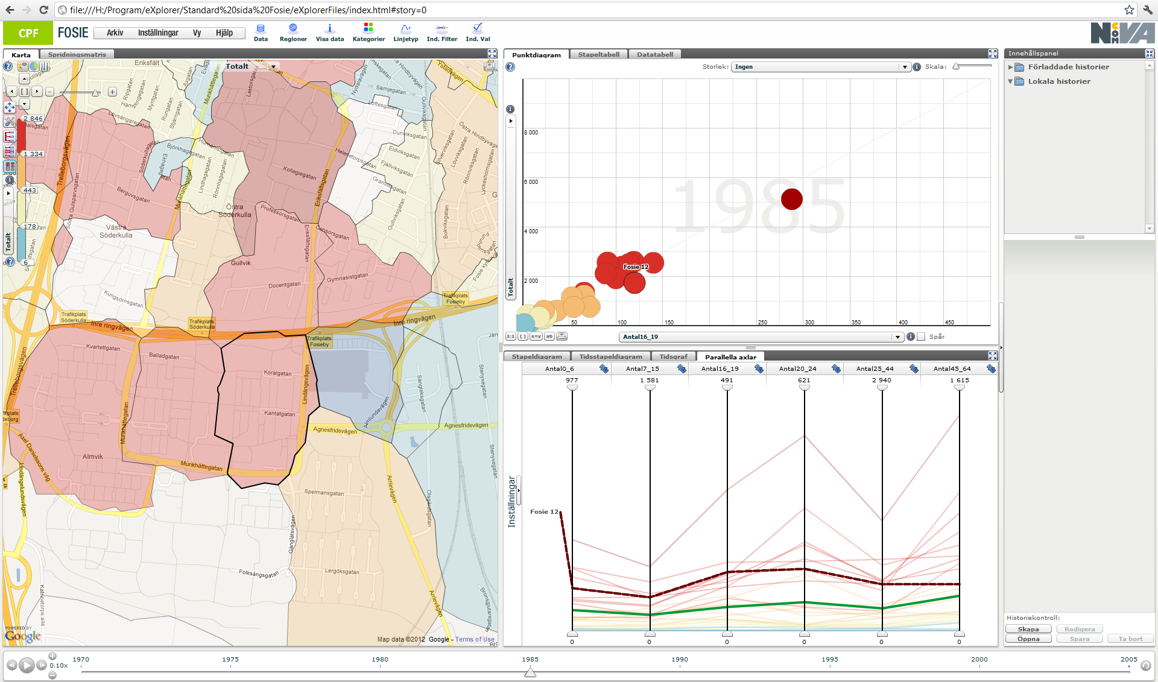The height and width of the screenshot is (682, 1158).
Task: Switch to the Datatabell tab
Action: tap(655, 54)
